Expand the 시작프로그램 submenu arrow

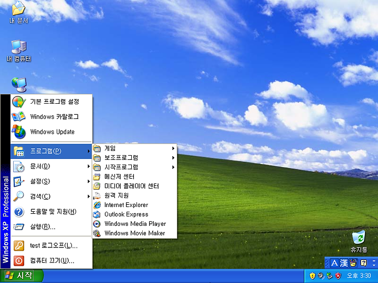173,167
